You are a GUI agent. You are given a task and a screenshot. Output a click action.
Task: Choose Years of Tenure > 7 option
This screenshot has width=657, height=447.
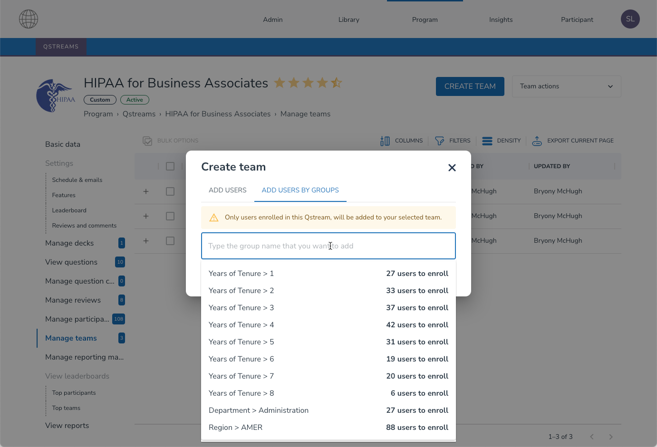coord(328,376)
